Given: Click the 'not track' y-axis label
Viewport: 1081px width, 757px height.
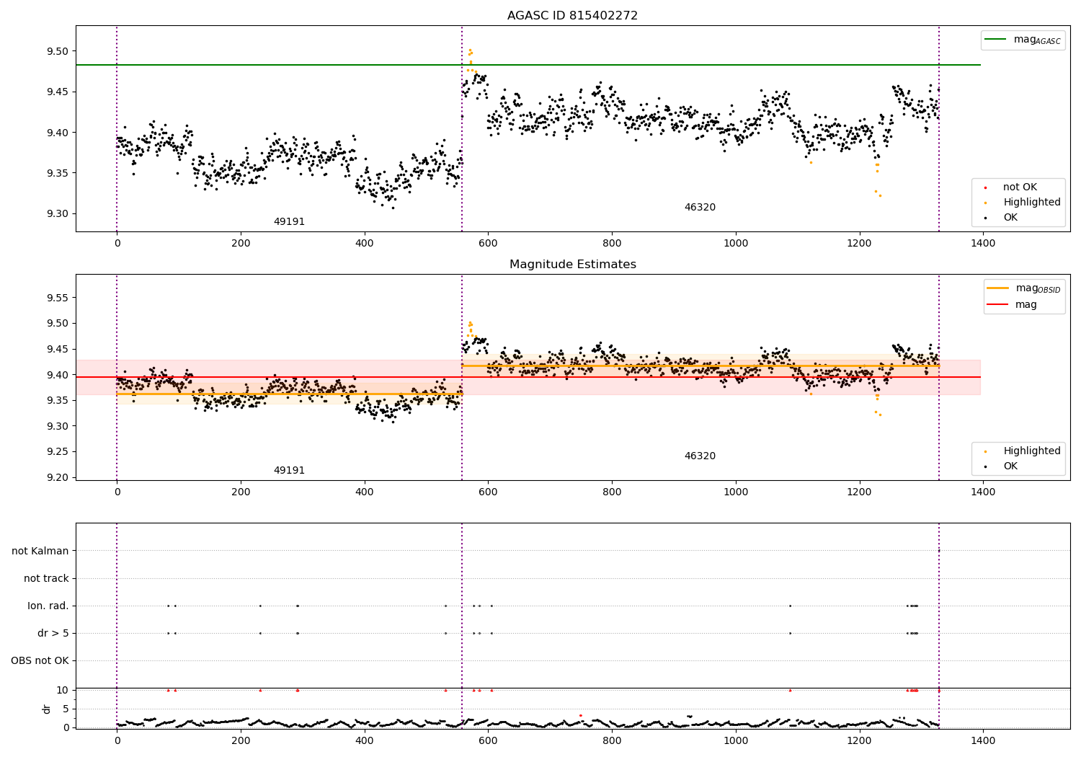Looking at the screenshot, I should point(46,578).
